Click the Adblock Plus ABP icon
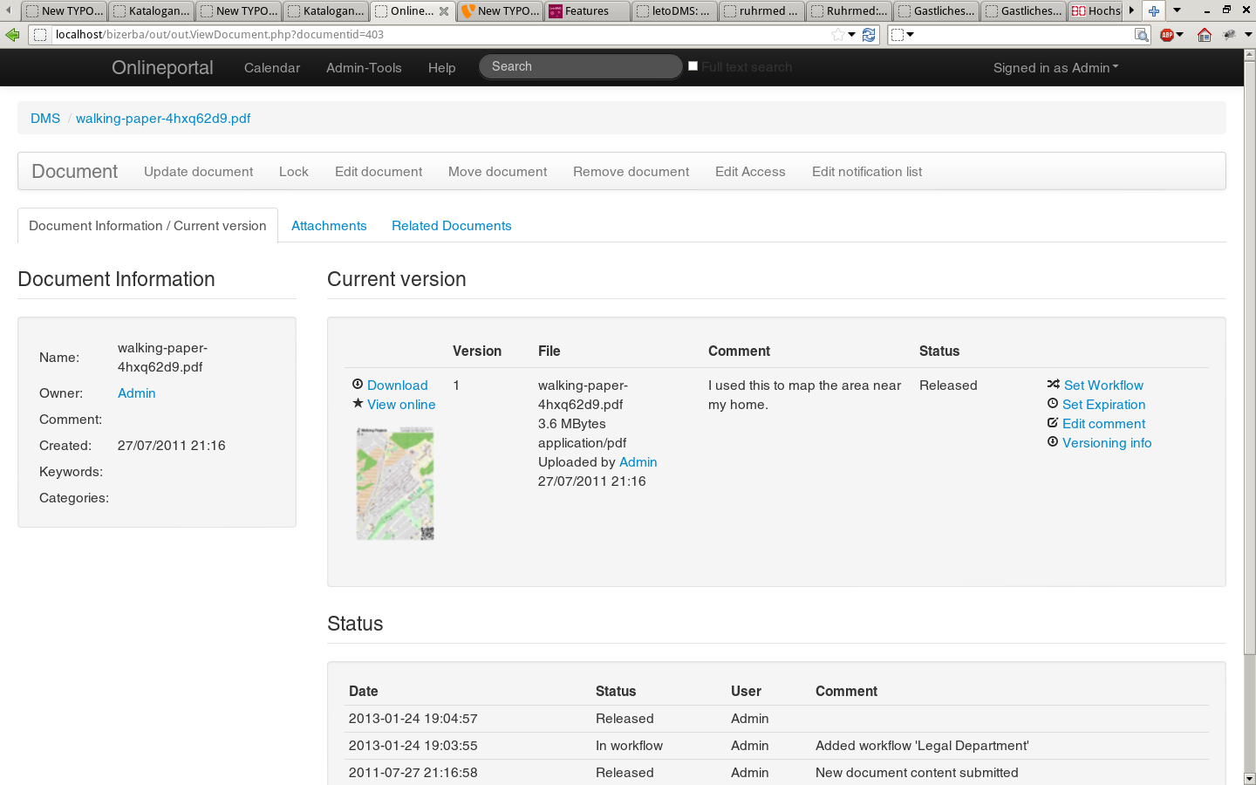This screenshot has width=1256, height=785. (1167, 35)
